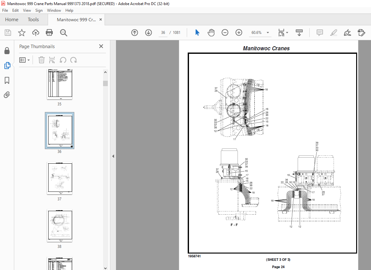Viewport: 371px width, 270px height.
Task: Click the F - F section label
Action: coord(234,225)
